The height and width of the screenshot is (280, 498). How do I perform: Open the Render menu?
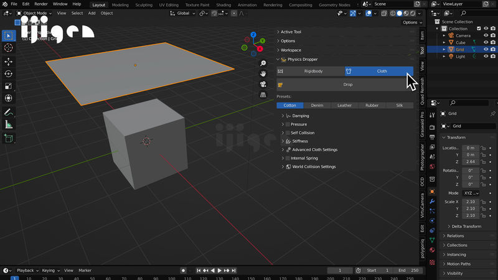(x=41, y=4)
